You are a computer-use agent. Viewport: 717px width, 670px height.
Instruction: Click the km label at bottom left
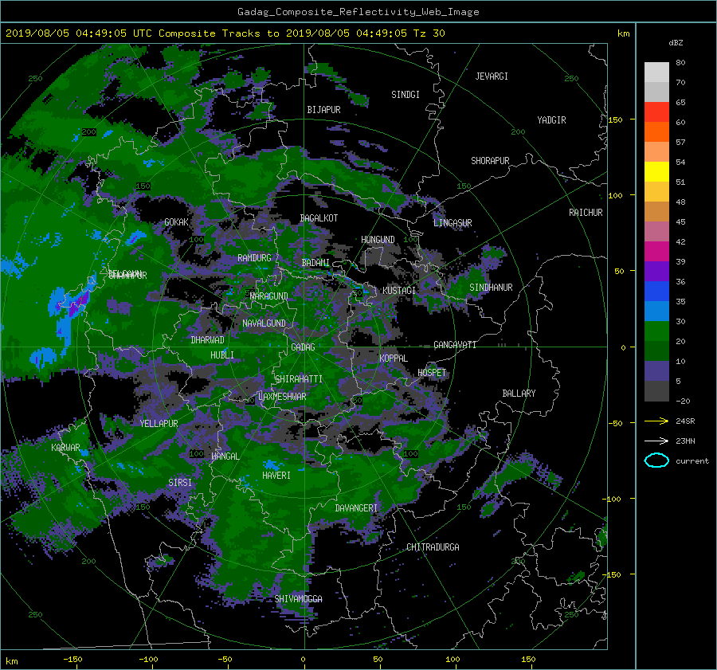pyautogui.click(x=11, y=661)
